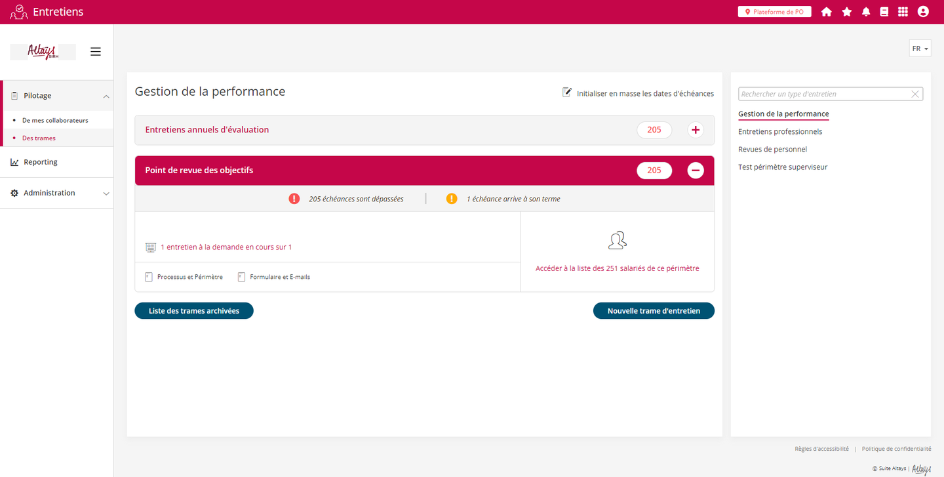Screen dimensions: 944x477
Task: Click the Rechercher un type d'entretien field
Action: tap(823, 94)
